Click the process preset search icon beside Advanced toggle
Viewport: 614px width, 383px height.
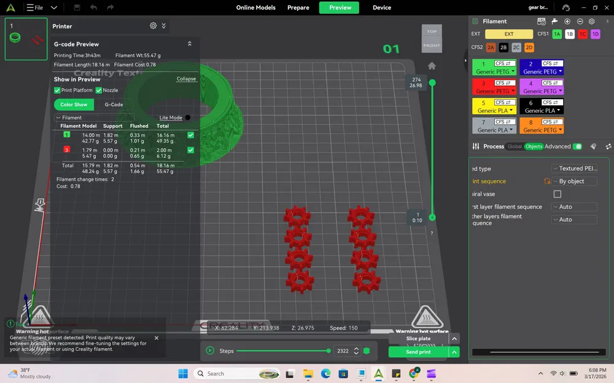[x=593, y=146]
